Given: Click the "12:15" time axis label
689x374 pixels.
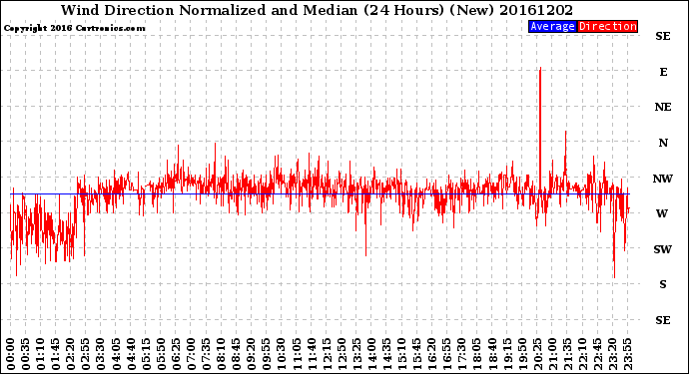Looking at the screenshot, I should [x=327, y=354].
